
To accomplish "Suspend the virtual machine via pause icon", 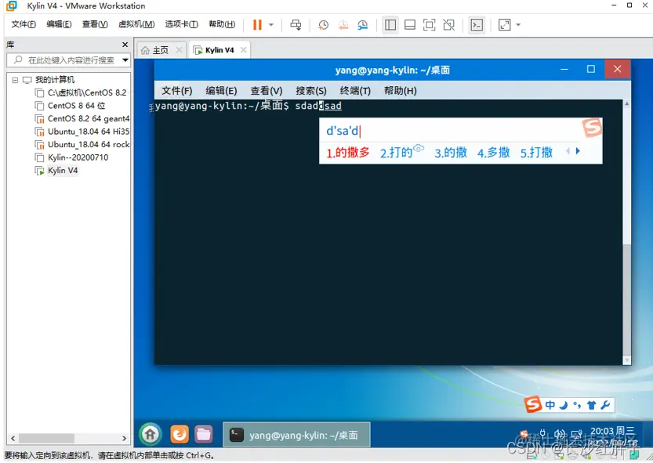I will point(259,24).
